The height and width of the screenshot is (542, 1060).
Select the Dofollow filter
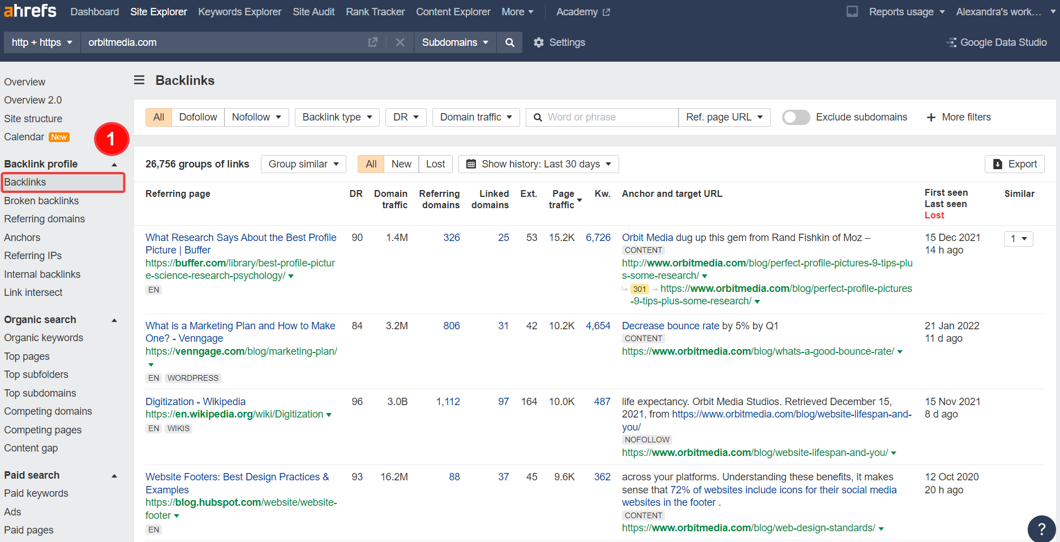pyautogui.click(x=198, y=117)
